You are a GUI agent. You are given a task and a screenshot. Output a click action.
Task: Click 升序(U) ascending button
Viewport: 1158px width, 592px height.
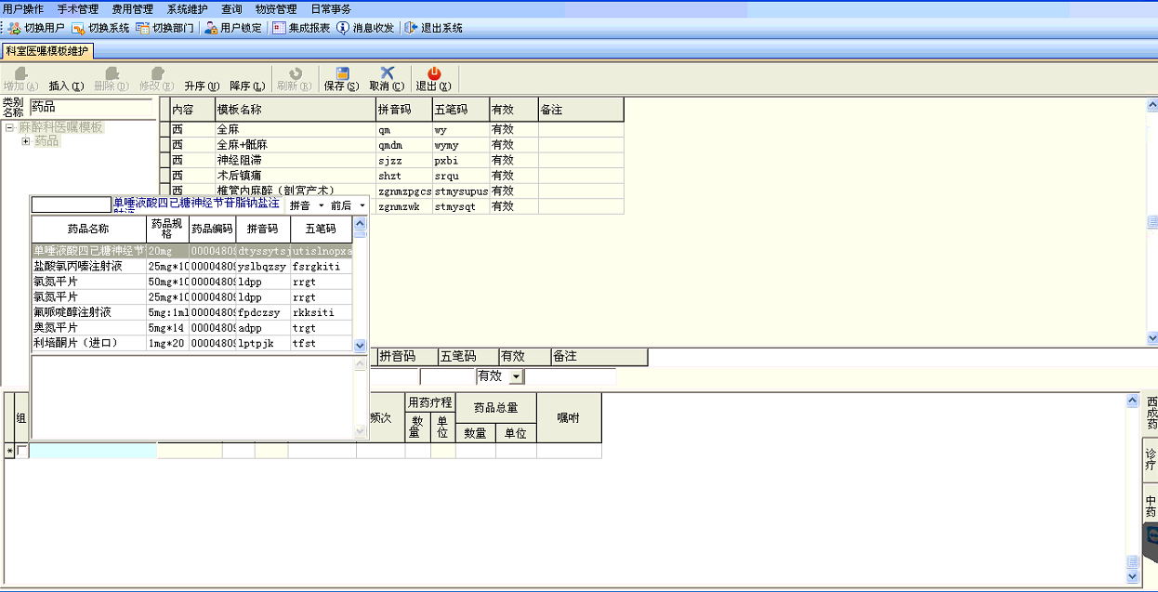coord(202,86)
